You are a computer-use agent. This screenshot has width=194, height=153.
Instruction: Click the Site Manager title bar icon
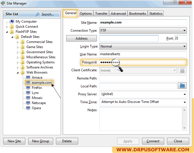(3, 3)
